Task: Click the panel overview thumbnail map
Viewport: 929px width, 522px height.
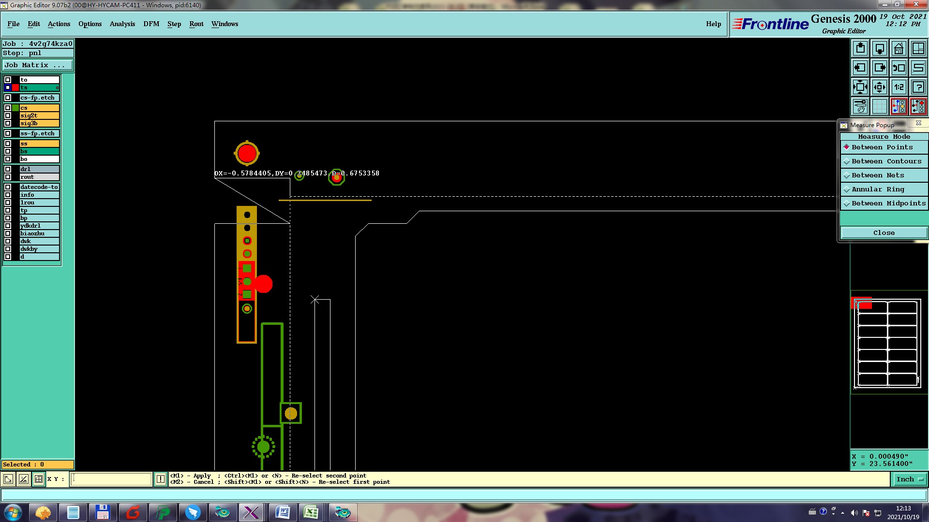Action: tap(888, 343)
